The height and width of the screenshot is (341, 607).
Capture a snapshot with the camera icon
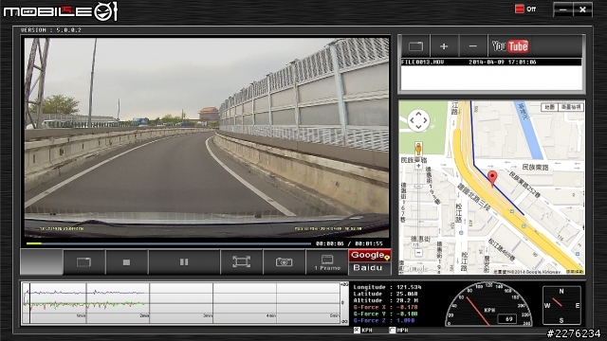tap(284, 262)
